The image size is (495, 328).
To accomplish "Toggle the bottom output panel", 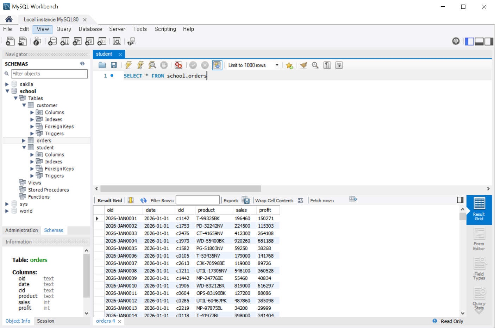I will click(479, 42).
